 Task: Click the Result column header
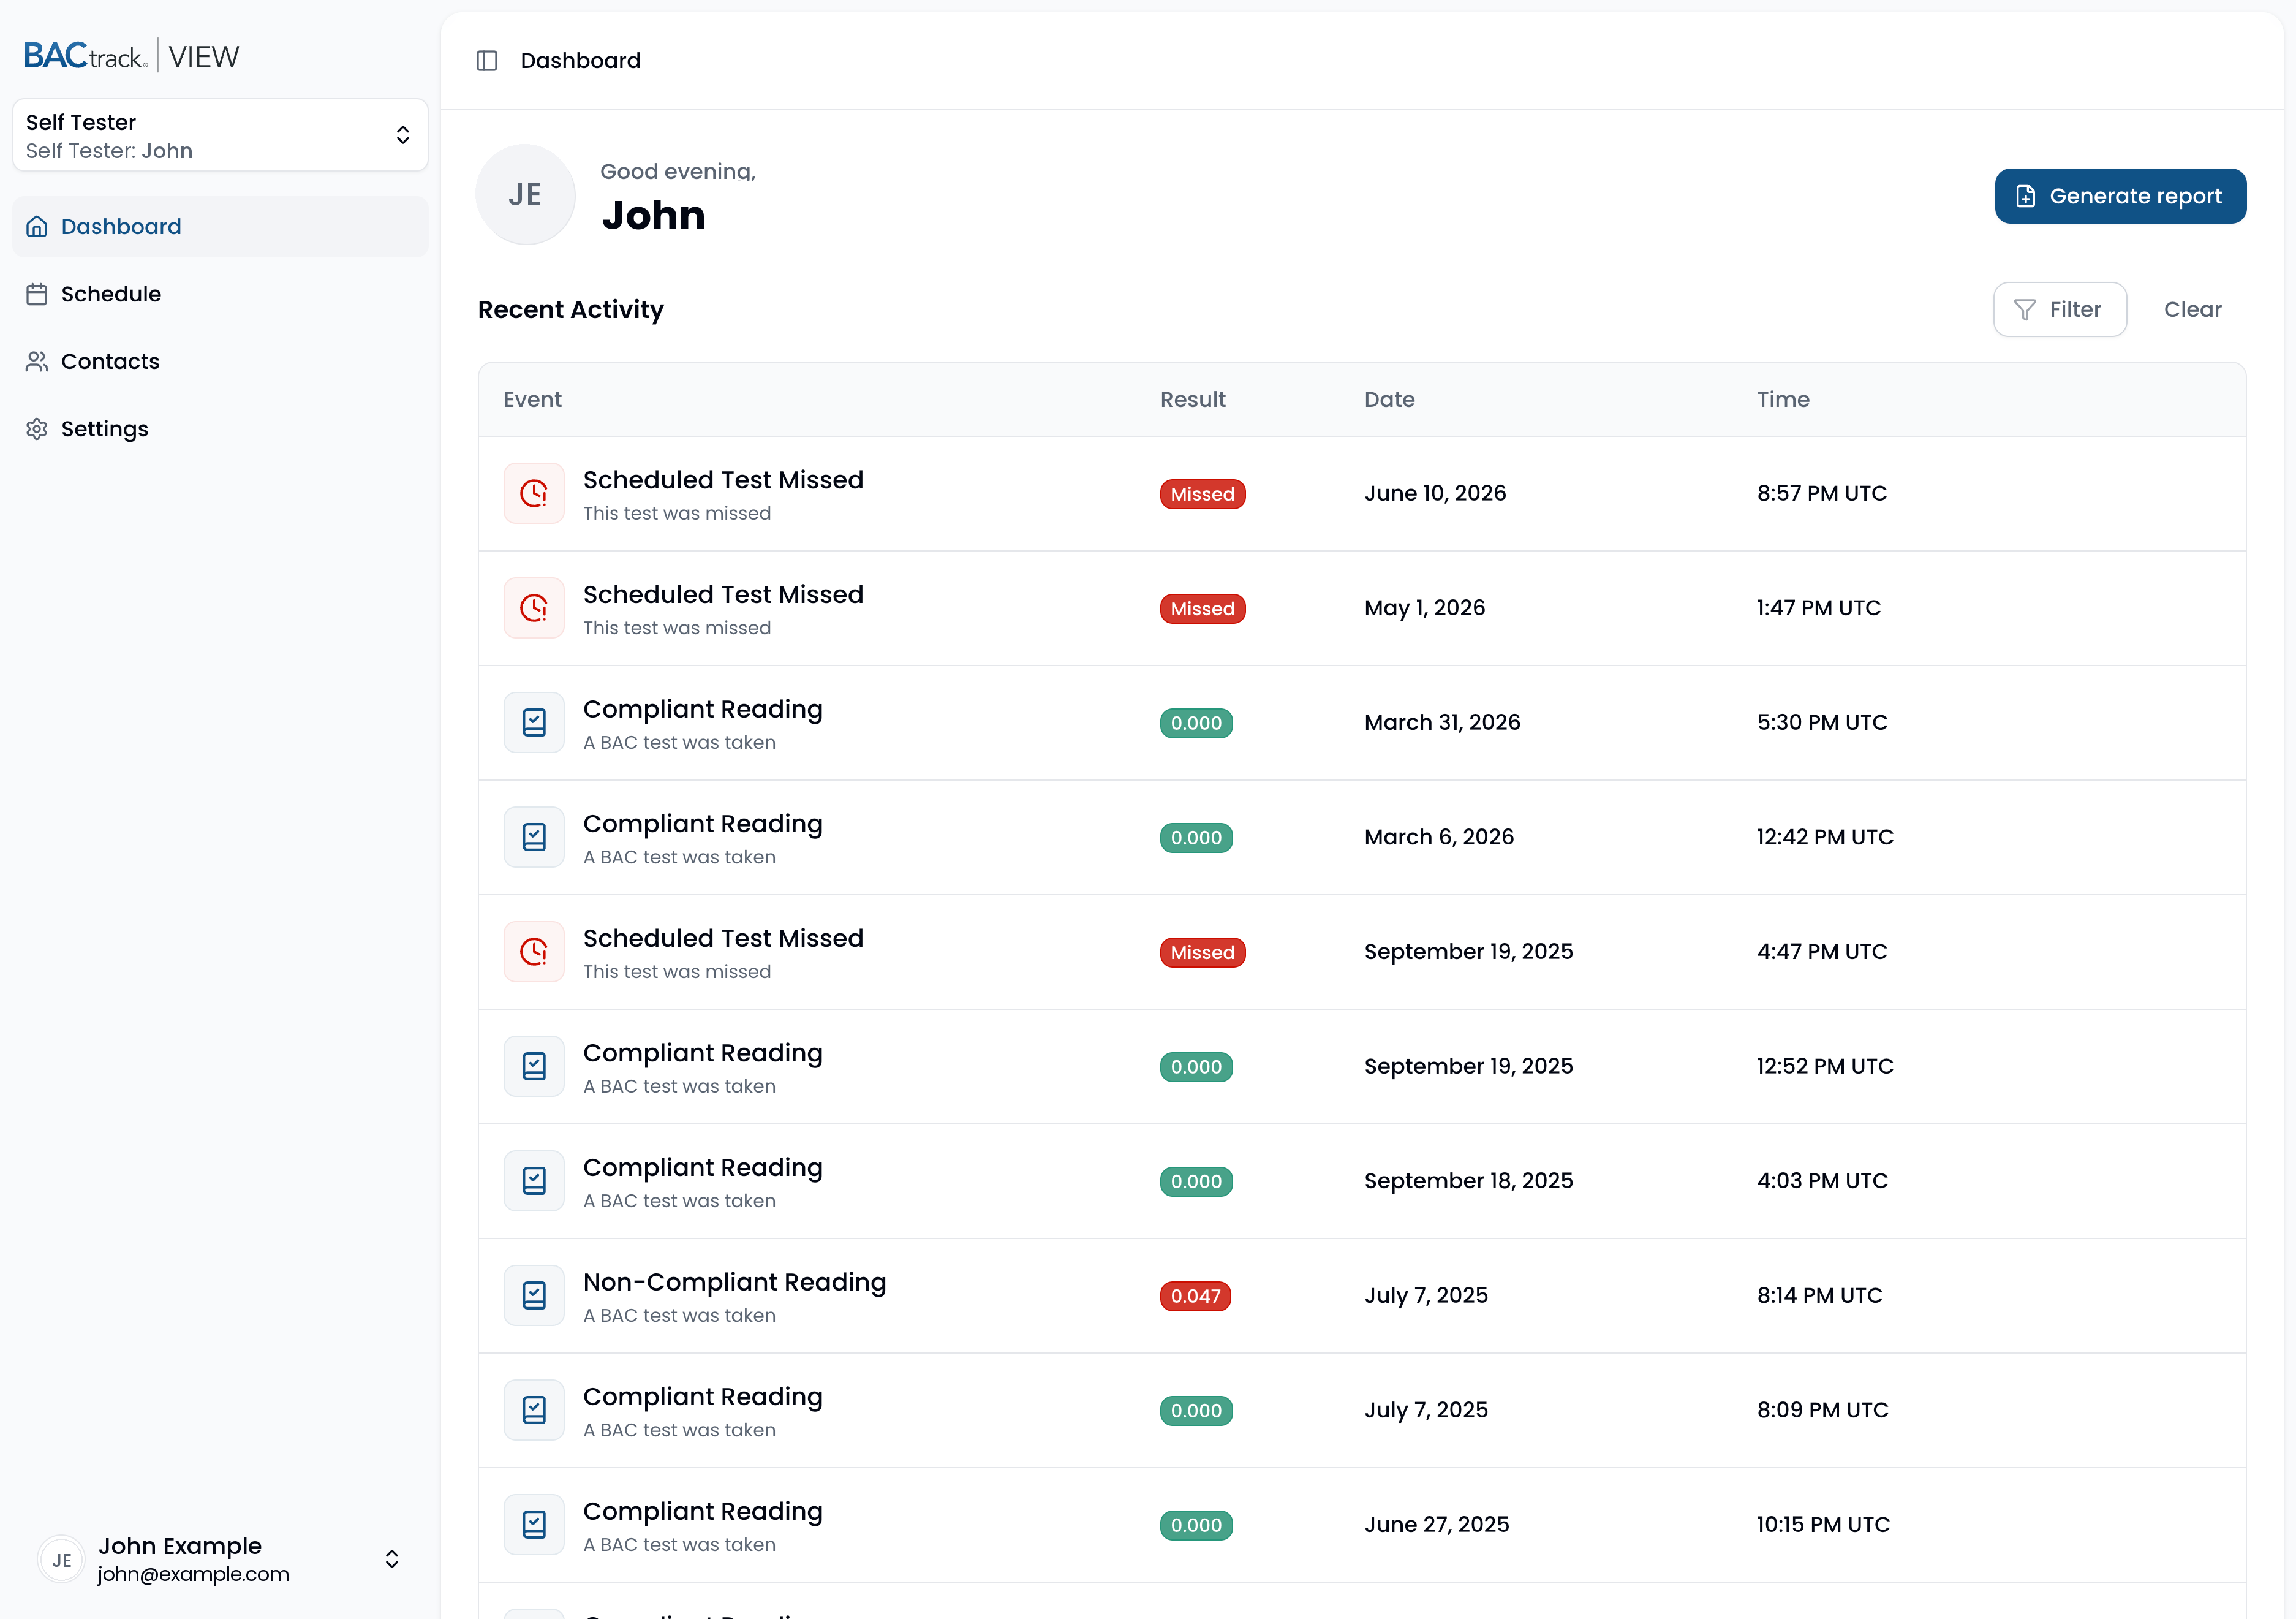[x=1192, y=400]
